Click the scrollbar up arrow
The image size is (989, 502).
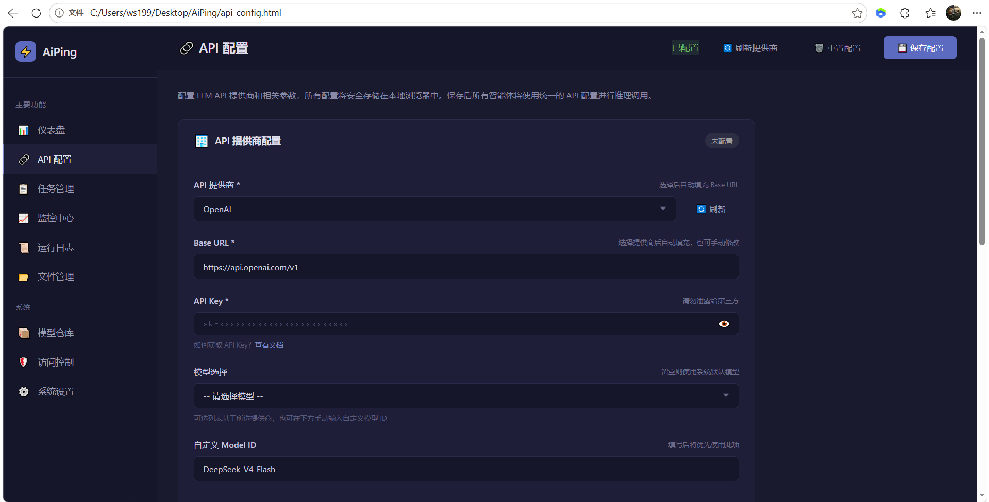pyautogui.click(x=982, y=31)
